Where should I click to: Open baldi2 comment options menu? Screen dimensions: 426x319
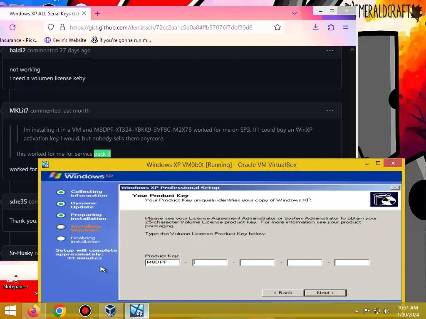pyautogui.click(x=330, y=50)
